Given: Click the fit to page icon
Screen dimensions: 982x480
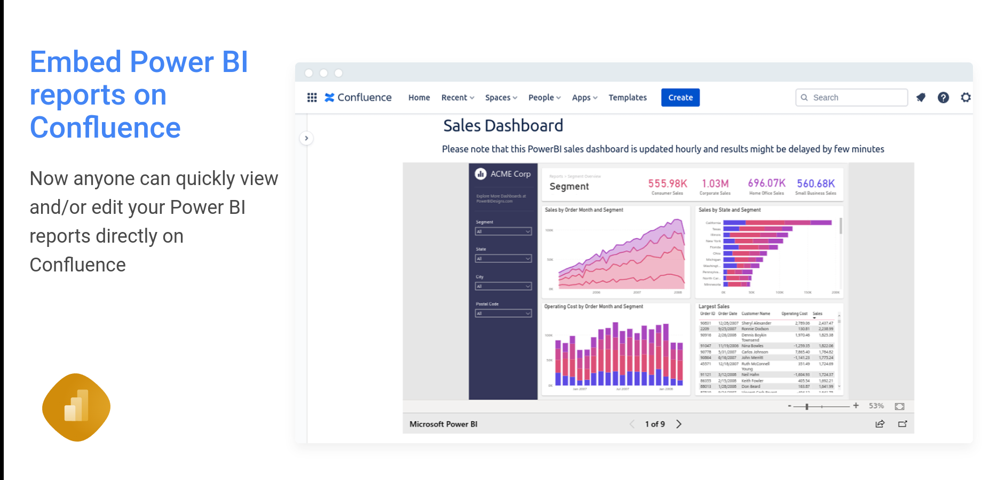Looking at the screenshot, I should click(899, 406).
